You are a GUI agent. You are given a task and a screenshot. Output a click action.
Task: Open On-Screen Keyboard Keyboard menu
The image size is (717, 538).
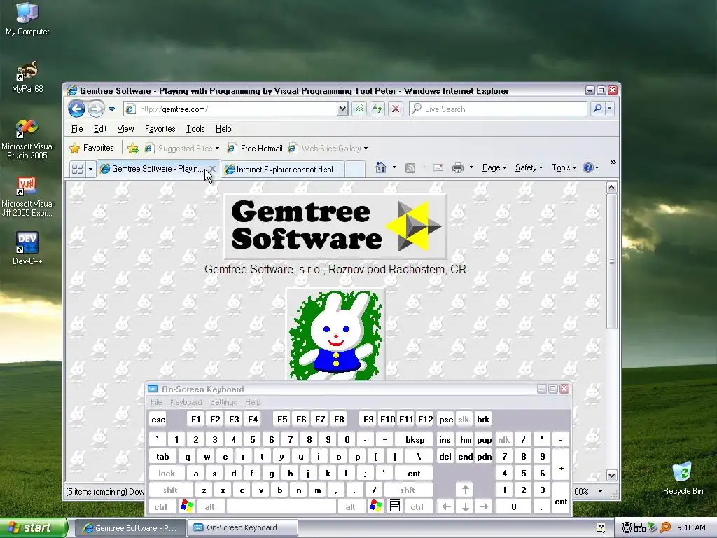(x=186, y=402)
